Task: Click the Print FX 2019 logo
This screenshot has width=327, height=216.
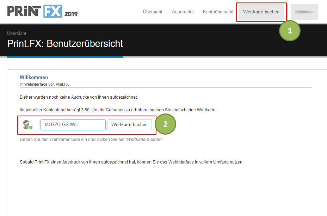Action: 43,11
